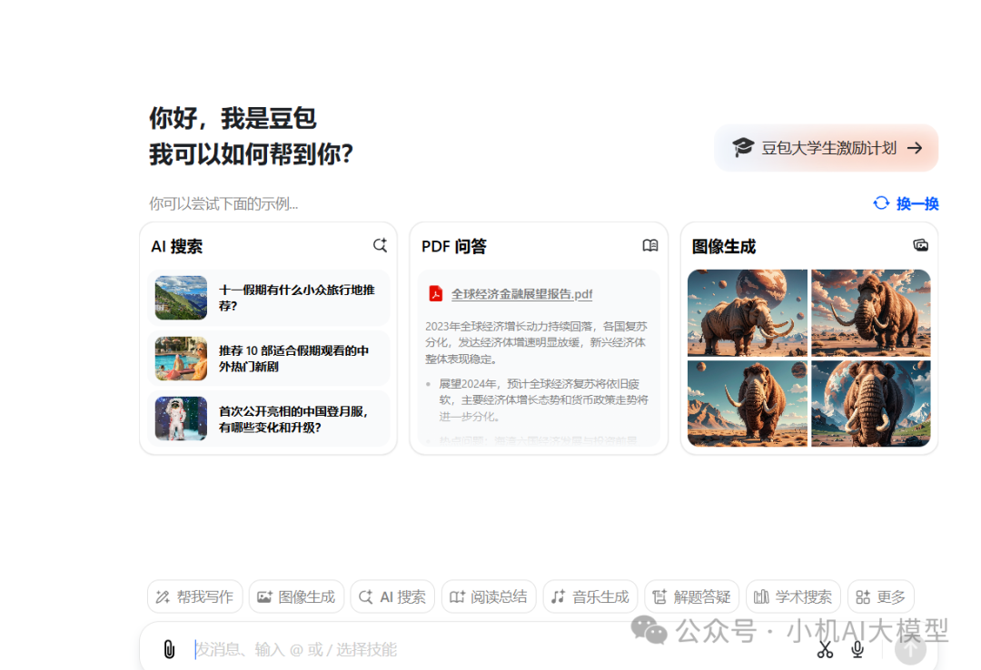Select the 解题答疑 skill chip
981x670 pixels.
tap(692, 596)
